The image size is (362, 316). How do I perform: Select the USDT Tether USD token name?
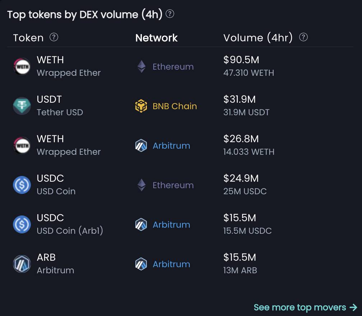pyautogui.click(x=60, y=106)
